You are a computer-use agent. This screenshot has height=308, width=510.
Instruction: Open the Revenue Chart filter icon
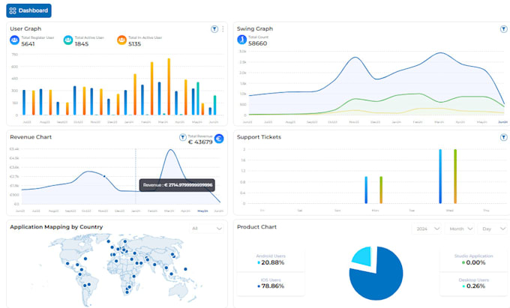pyautogui.click(x=183, y=137)
